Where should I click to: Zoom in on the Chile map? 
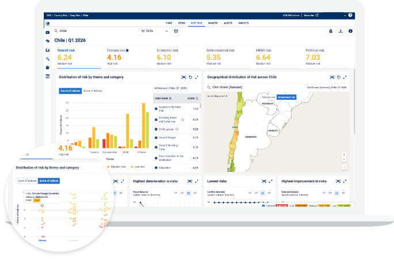coord(344,155)
